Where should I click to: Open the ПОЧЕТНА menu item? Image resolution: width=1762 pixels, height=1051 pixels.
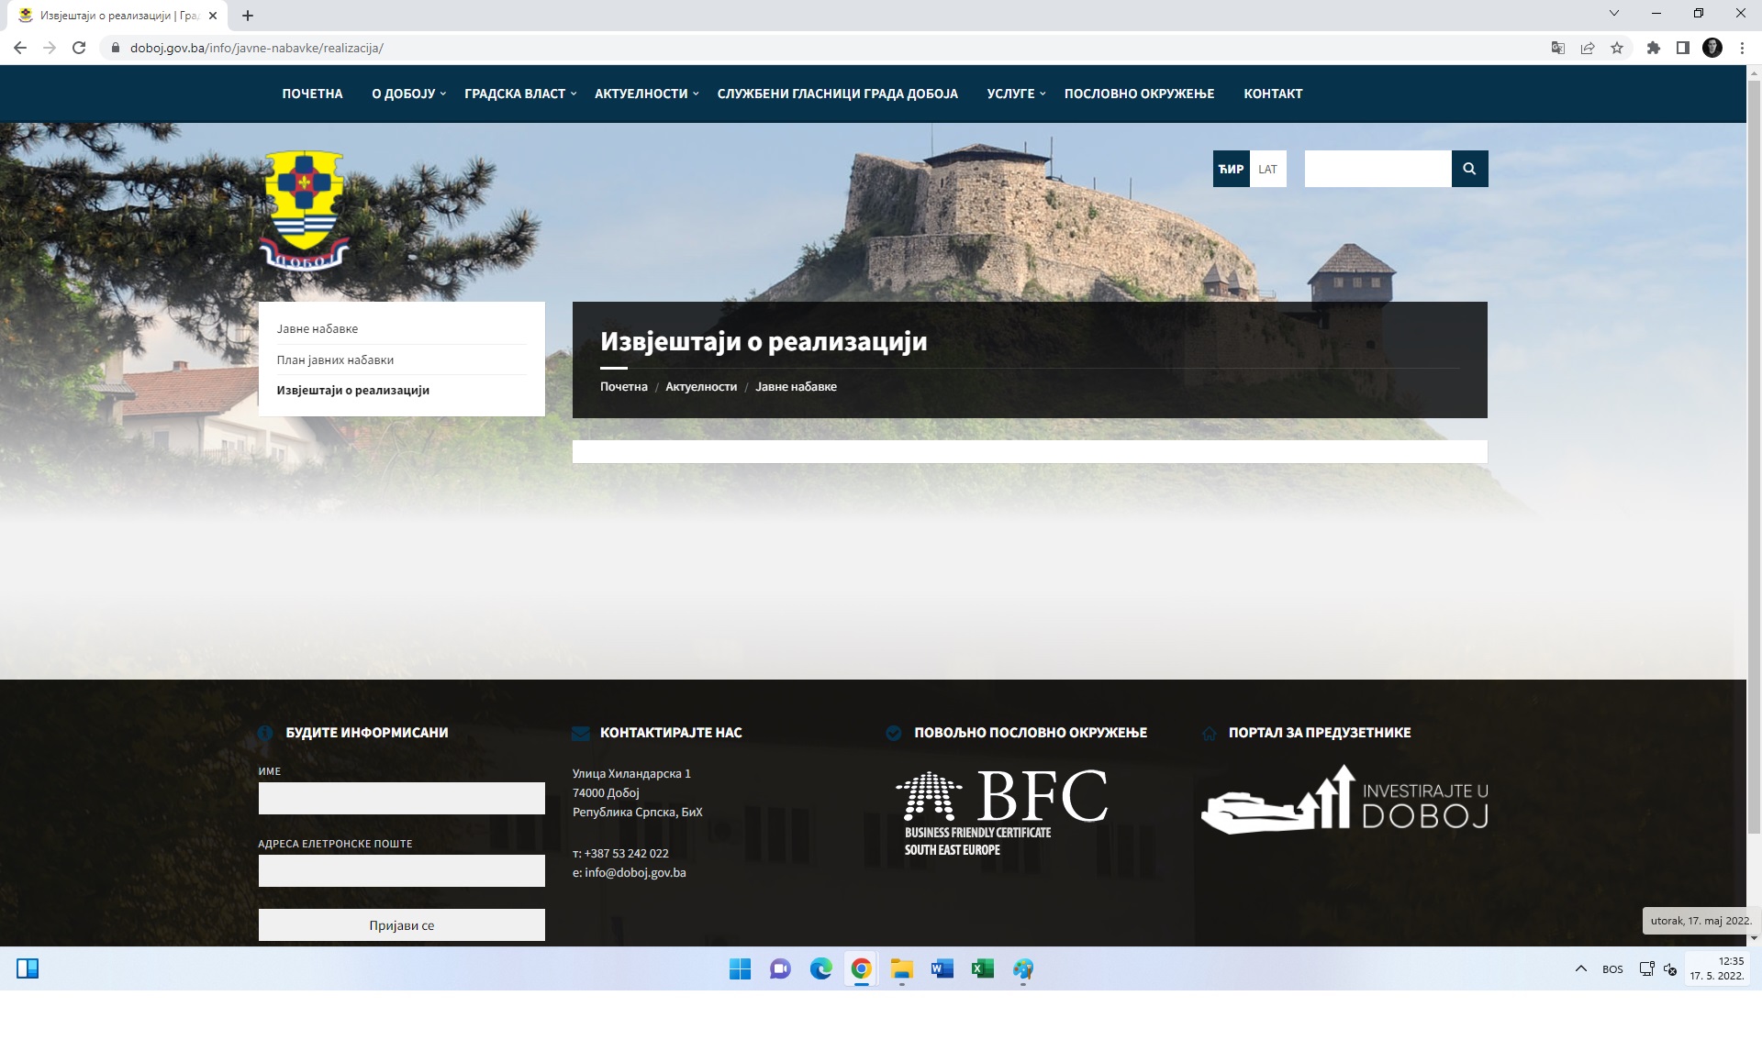click(x=312, y=94)
